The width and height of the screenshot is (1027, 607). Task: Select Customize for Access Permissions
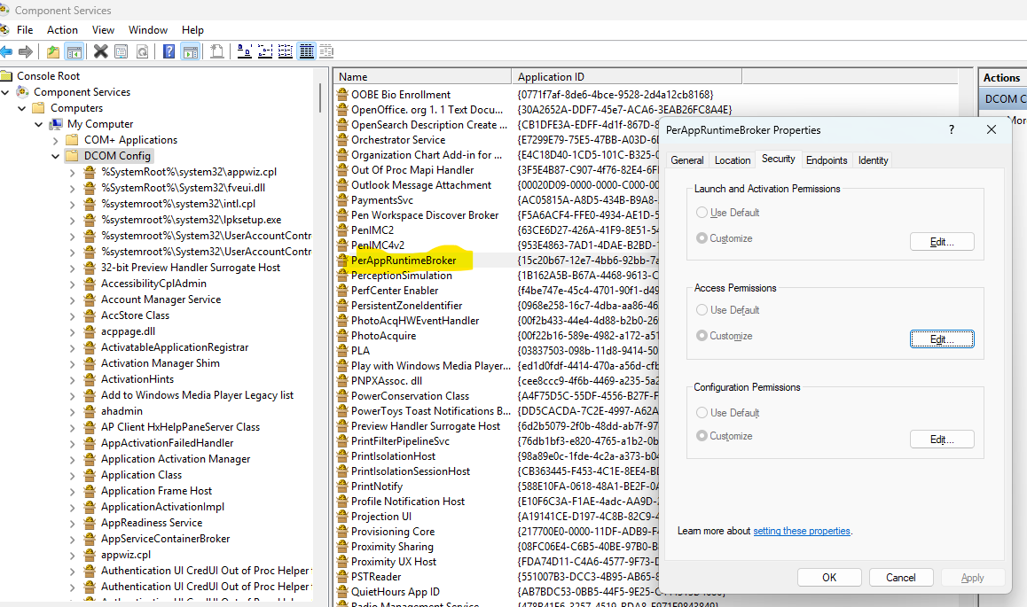point(702,336)
